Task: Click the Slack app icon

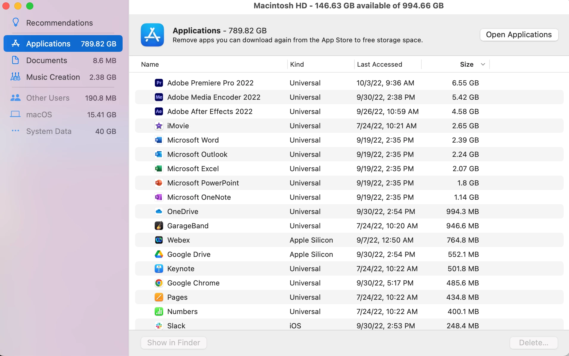Action: pyautogui.click(x=159, y=326)
